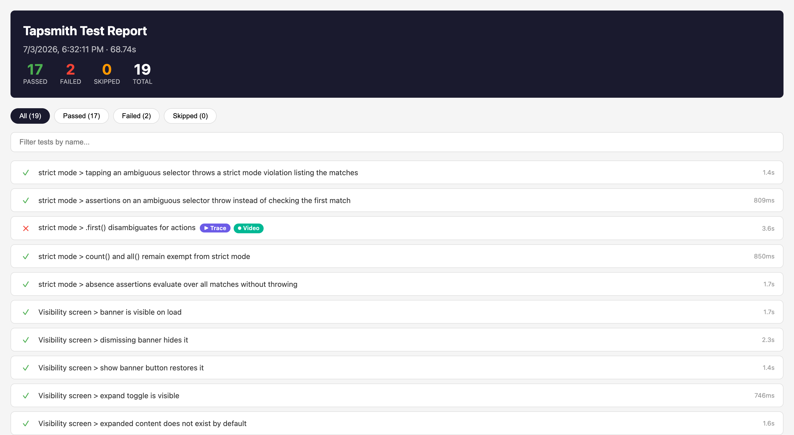Open Video for .first() disambiguates test
794x435 pixels.
coord(248,228)
